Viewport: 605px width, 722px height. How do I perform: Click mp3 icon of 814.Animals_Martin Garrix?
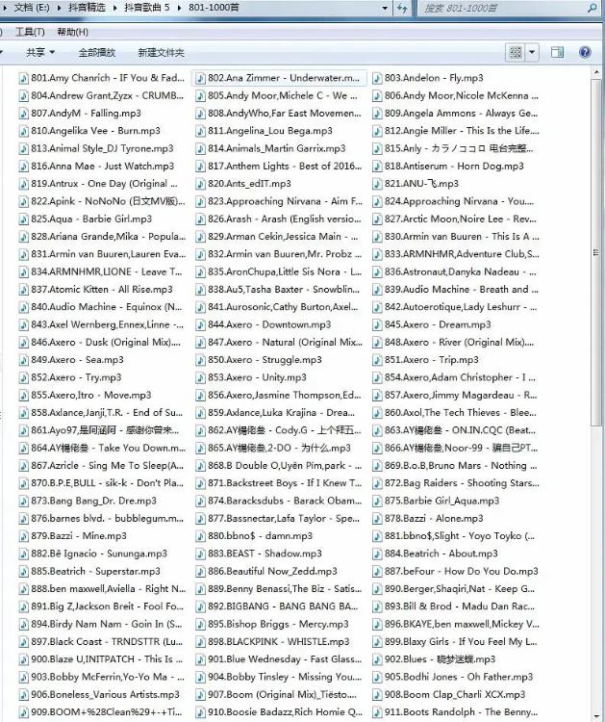pos(200,148)
